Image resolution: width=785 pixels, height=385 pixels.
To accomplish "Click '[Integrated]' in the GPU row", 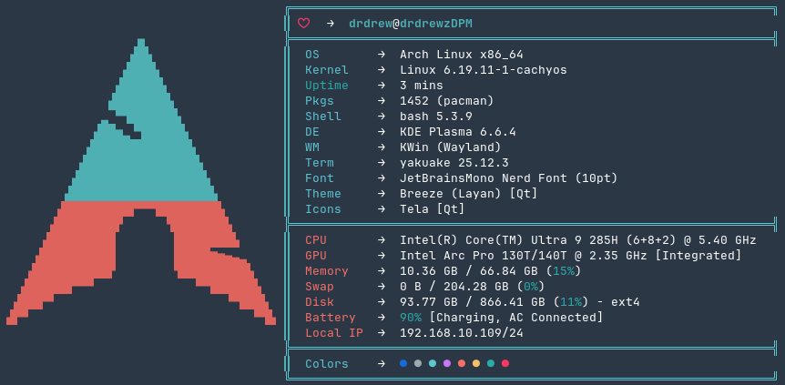I will click(698, 256).
